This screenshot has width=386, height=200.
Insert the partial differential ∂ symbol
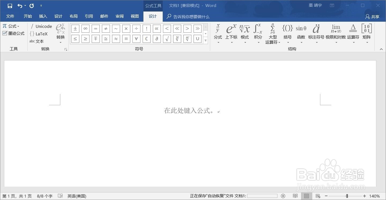(157, 39)
